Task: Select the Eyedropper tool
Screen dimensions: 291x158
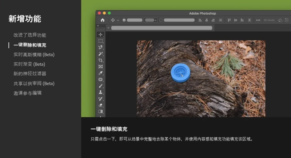Action: [101, 73]
